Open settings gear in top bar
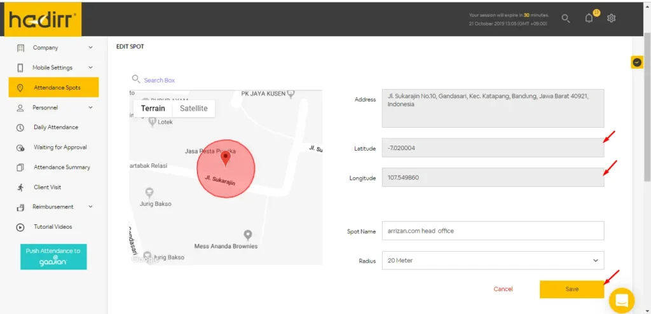The width and height of the screenshot is (651, 314). (611, 18)
